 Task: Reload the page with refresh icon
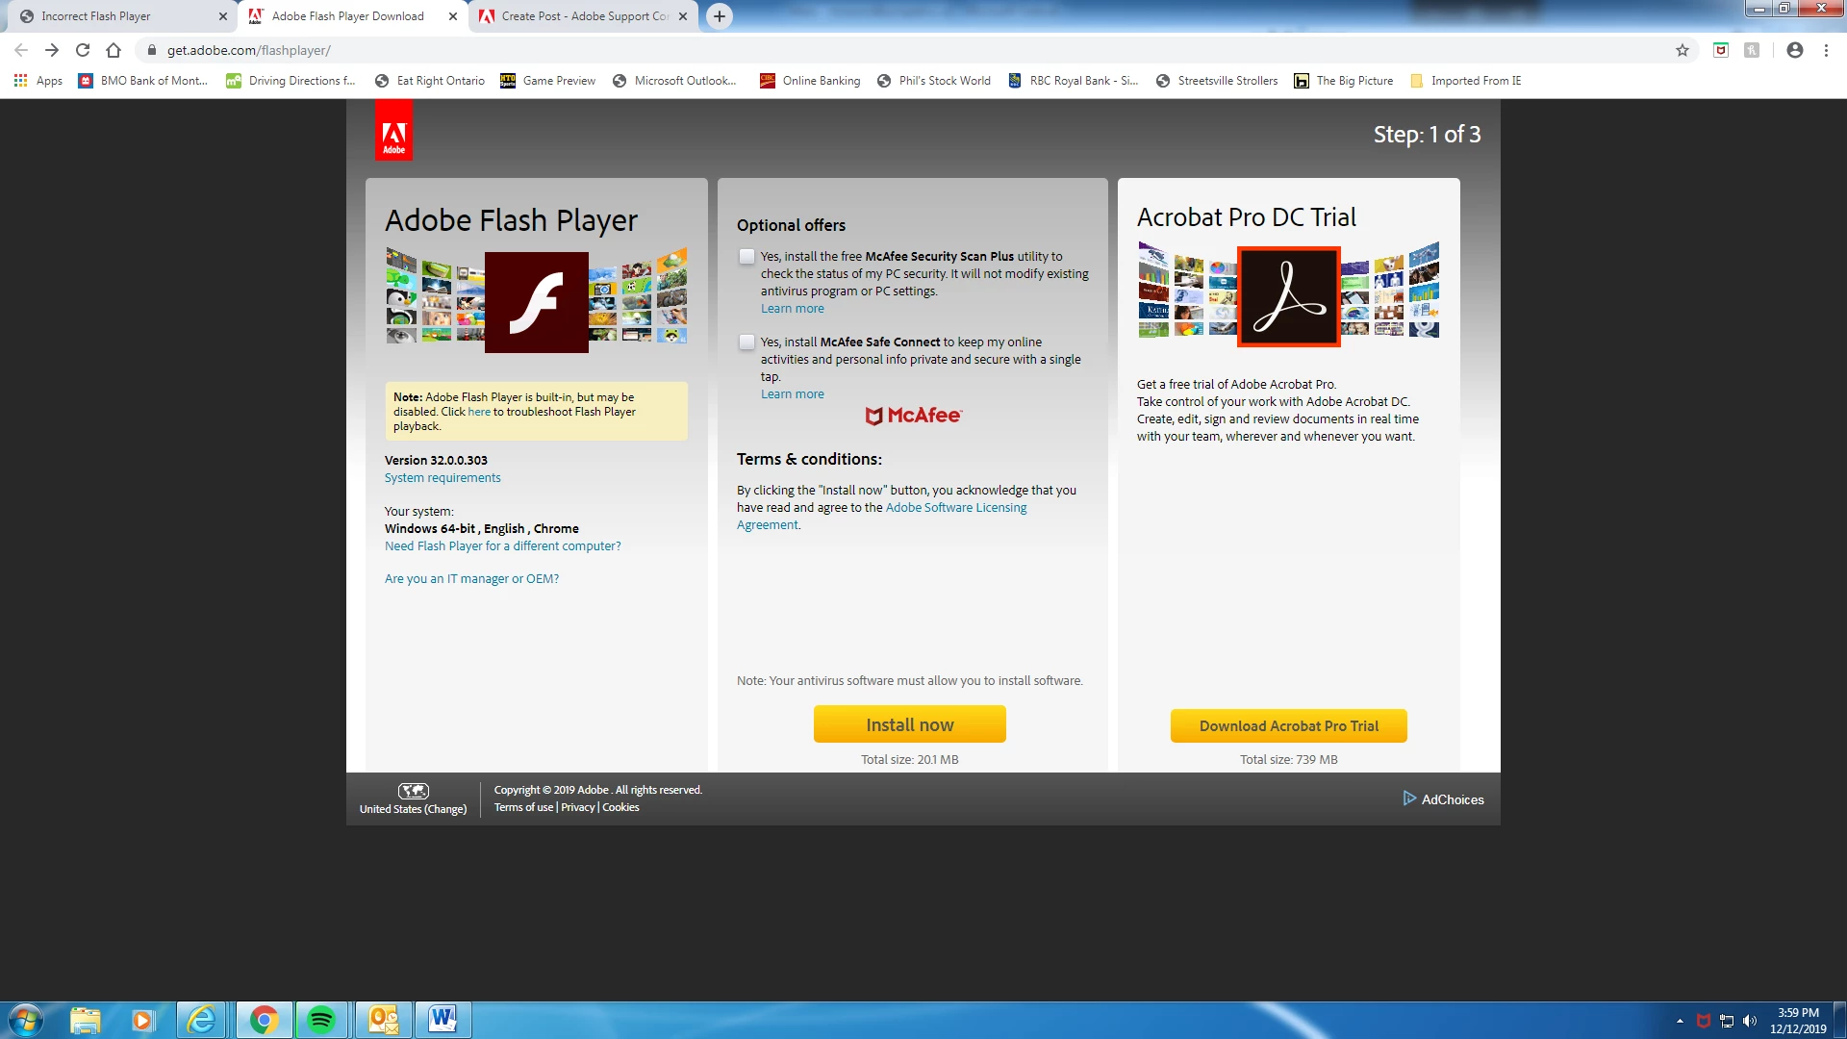pos(83,50)
